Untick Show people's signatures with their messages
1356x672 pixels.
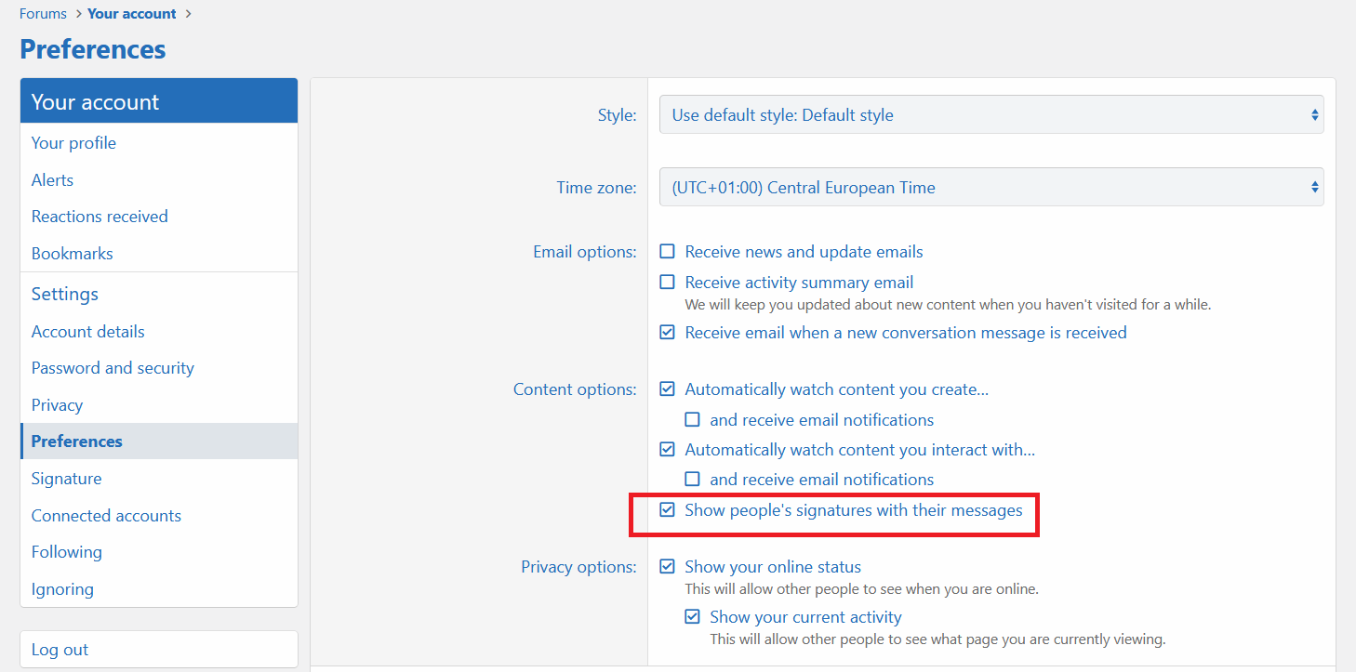pyautogui.click(x=667, y=510)
